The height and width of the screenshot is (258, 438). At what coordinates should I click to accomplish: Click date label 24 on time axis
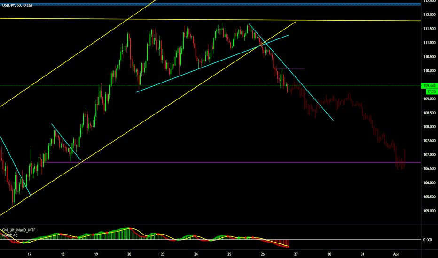point(196,254)
